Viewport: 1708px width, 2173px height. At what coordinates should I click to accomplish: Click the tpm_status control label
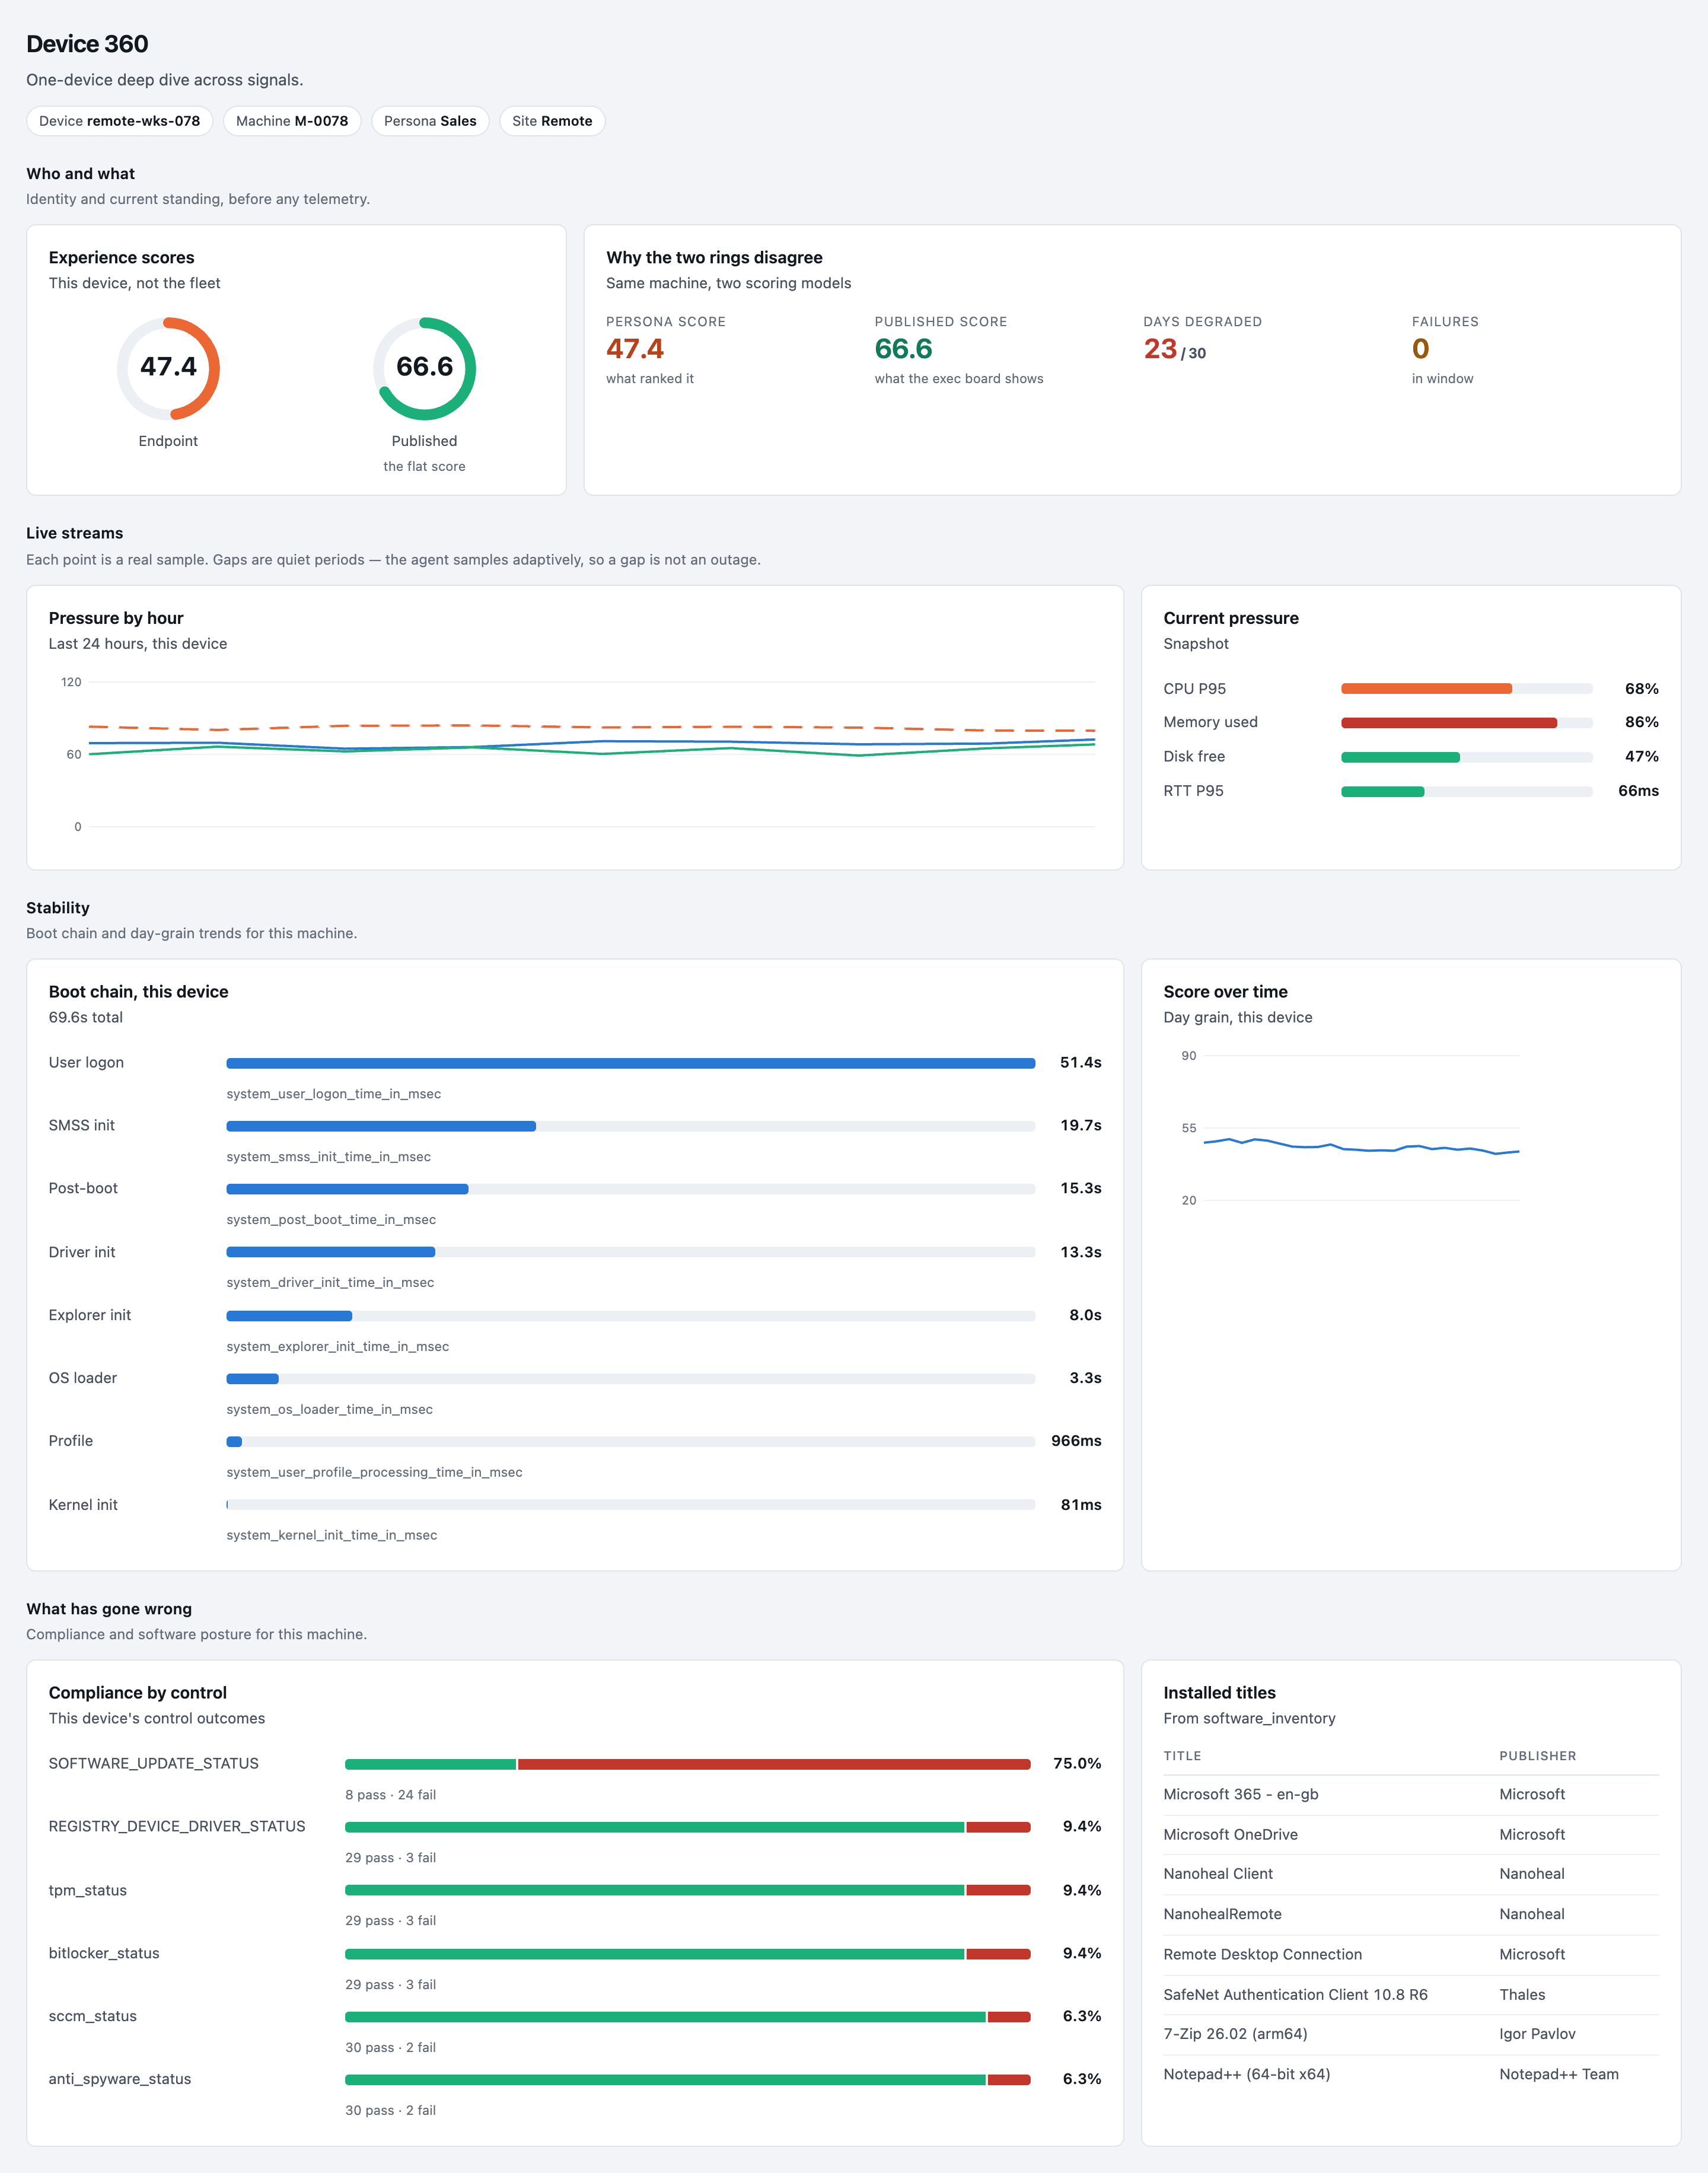pyautogui.click(x=88, y=1890)
